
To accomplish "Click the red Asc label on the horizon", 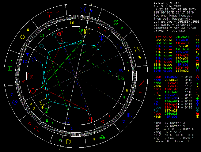I will coord(30,75).
